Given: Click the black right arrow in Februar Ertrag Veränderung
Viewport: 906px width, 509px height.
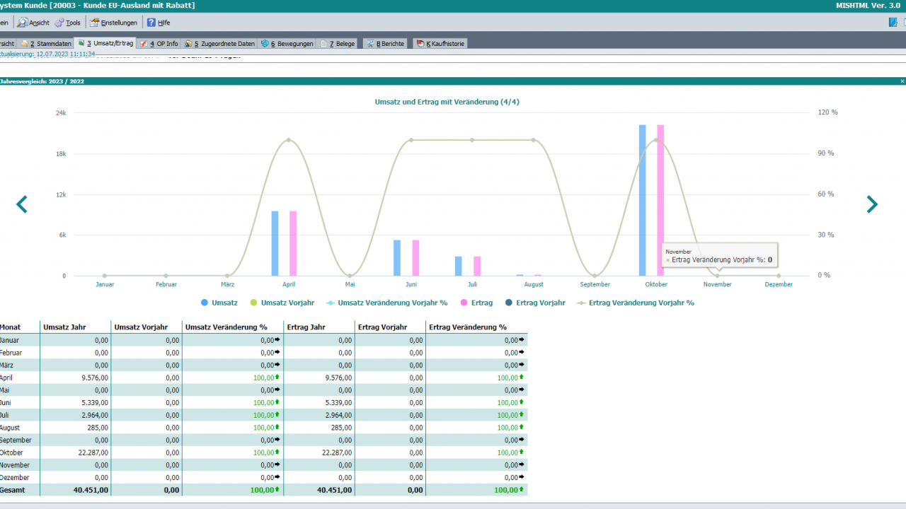Looking at the screenshot, I should coord(521,352).
